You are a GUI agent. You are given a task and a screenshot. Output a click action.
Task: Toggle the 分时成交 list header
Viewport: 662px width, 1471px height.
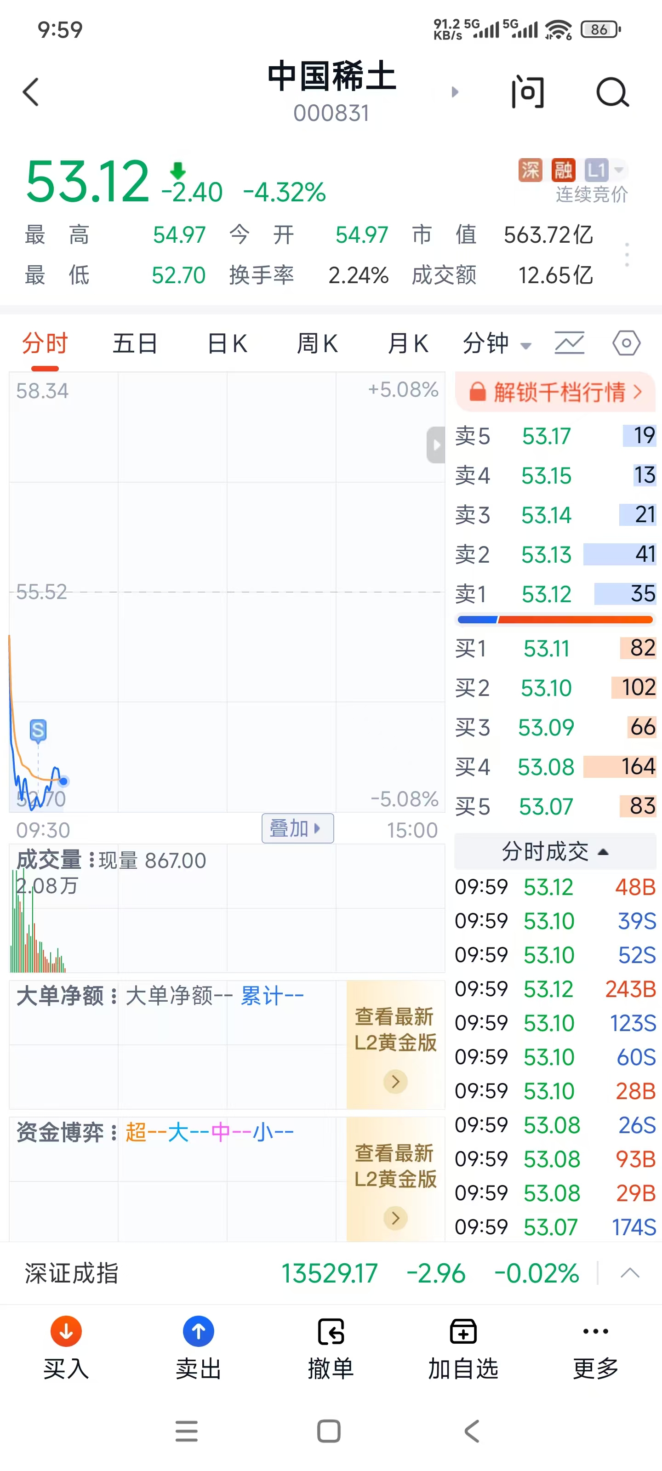[x=555, y=851]
